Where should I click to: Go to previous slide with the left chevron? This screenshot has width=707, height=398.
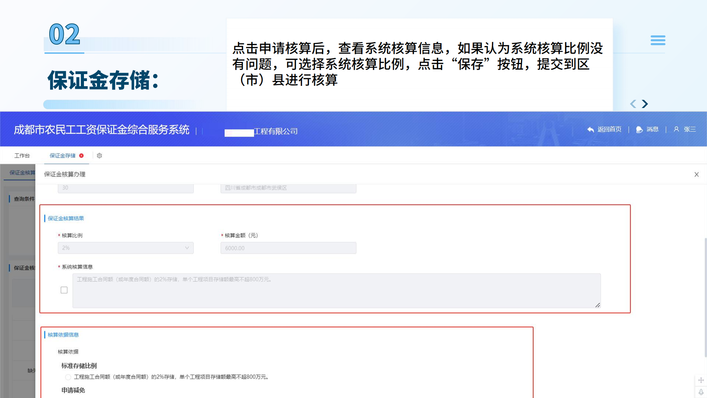pyautogui.click(x=633, y=104)
